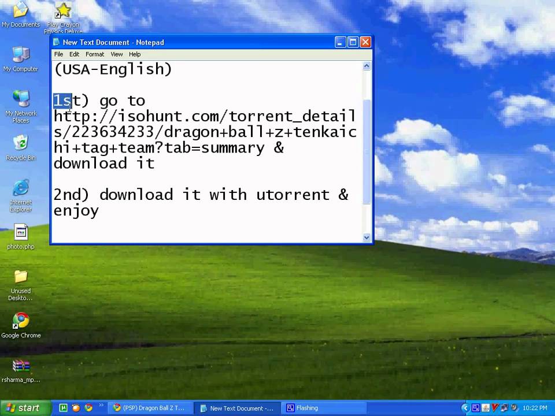Click the taskbar clock showing 10:22 PM

point(534,408)
